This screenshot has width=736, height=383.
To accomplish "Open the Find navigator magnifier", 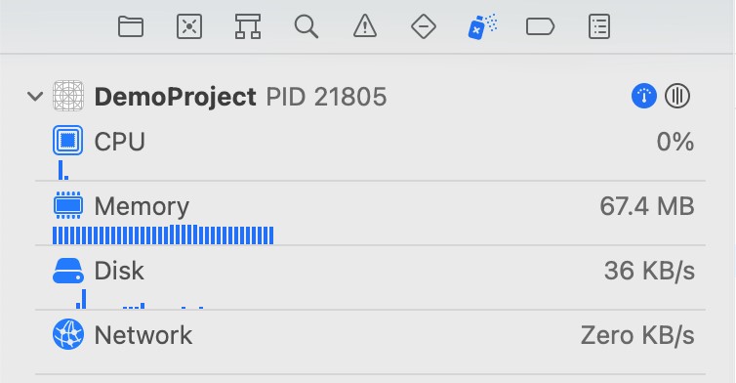I will tap(307, 26).
